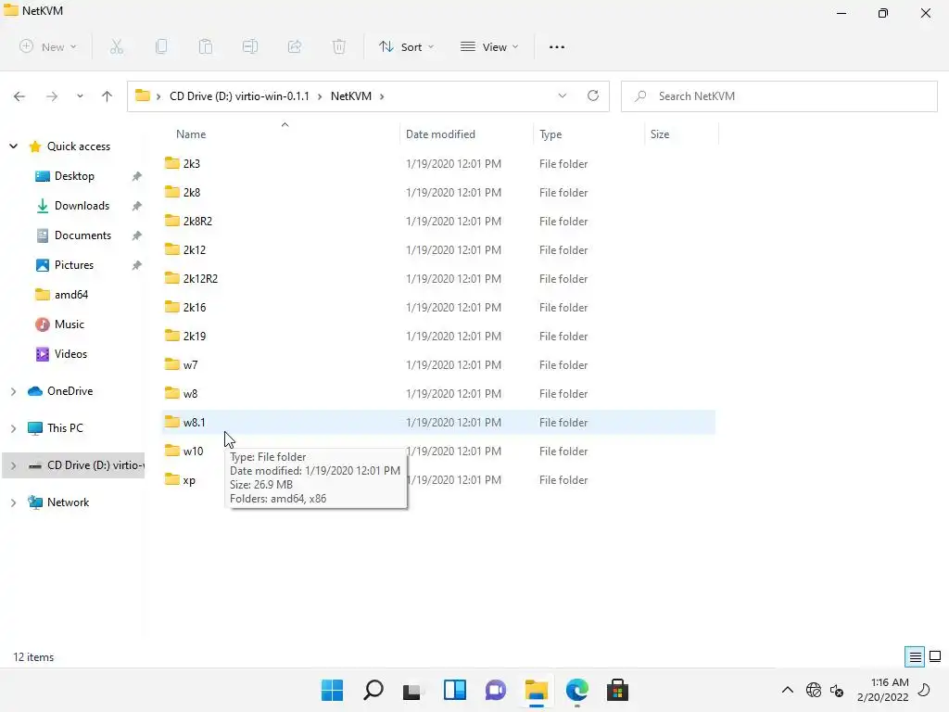This screenshot has height=712, width=949.
Task: Open Widgets on the taskbar
Action: coord(454,690)
